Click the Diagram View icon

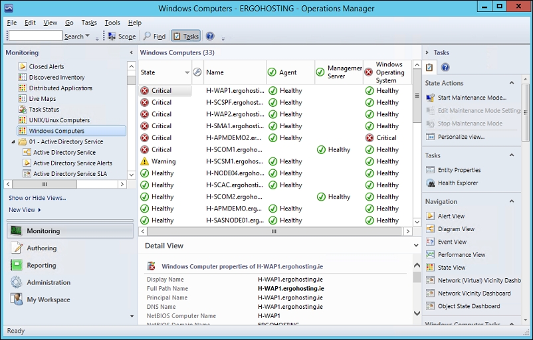pyautogui.click(x=430, y=229)
